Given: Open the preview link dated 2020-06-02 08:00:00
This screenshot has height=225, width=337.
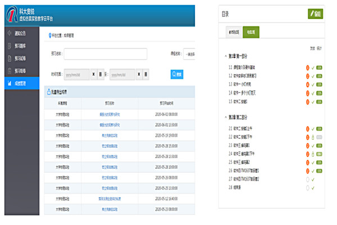Looking at the screenshot, I should click(110, 115).
